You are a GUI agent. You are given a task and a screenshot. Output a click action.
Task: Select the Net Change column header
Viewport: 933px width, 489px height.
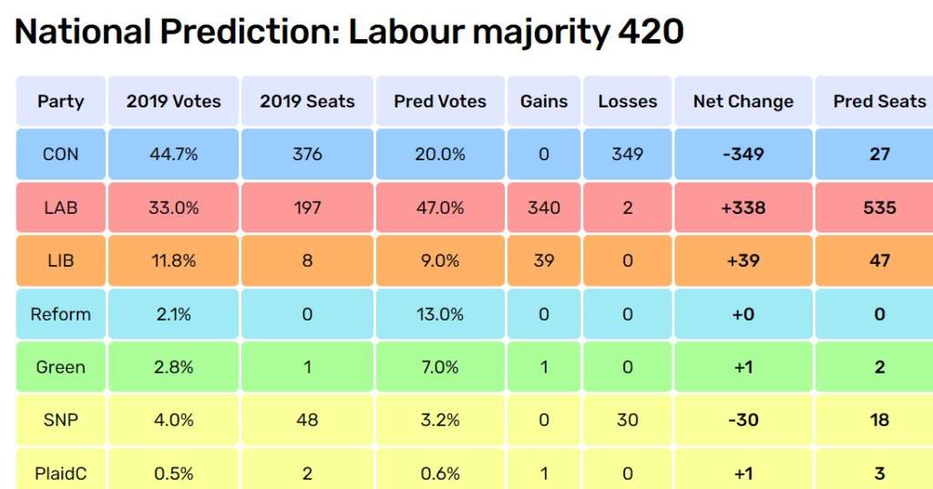point(743,101)
